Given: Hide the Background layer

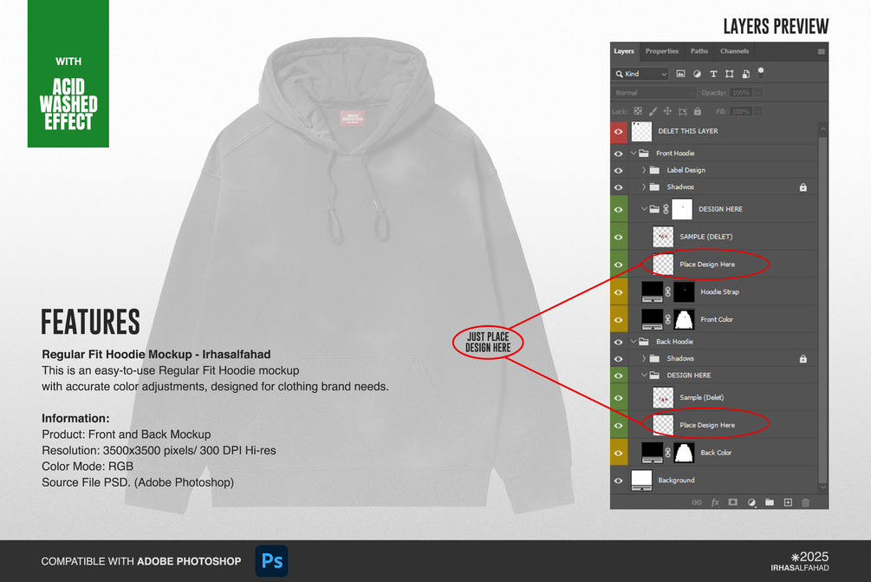Looking at the screenshot, I should [619, 480].
